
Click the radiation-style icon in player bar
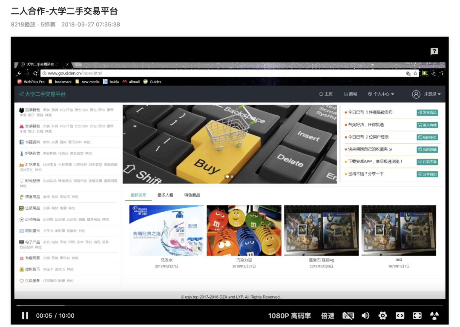tap(434, 316)
